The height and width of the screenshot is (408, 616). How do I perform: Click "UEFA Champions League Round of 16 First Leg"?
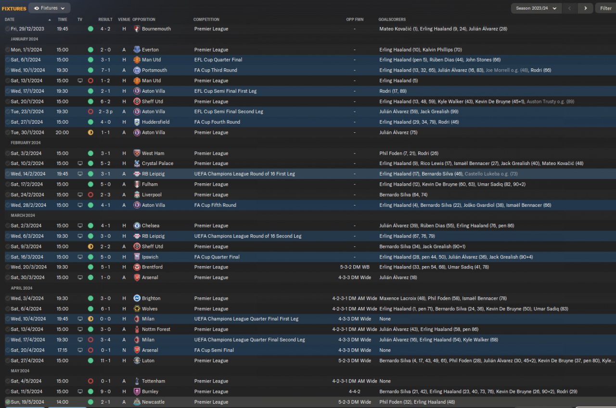[x=245, y=174]
